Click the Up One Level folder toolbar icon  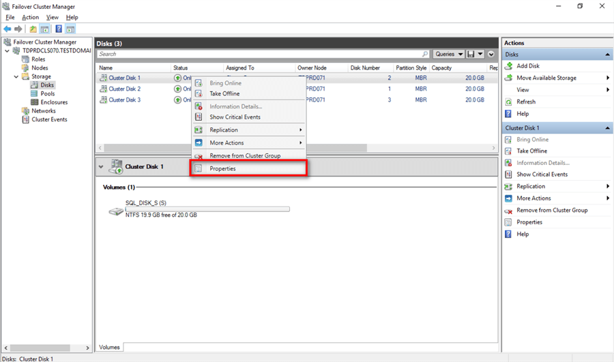pyautogui.click(x=33, y=29)
